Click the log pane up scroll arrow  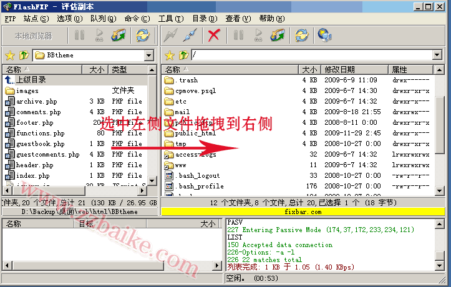click(x=439, y=224)
